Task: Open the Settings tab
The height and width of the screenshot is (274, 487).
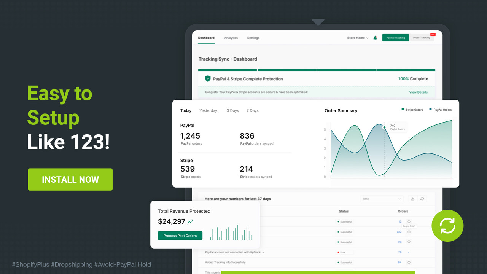Action: [253, 38]
